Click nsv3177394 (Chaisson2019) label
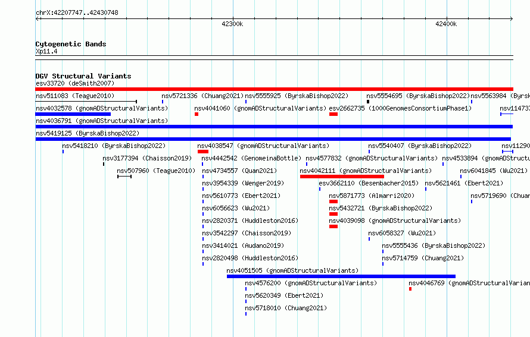This screenshot has height=337, width=530. (x=147, y=158)
